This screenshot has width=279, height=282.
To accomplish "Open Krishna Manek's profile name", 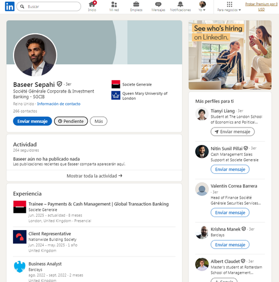I will pyautogui.click(x=226, y=229).
